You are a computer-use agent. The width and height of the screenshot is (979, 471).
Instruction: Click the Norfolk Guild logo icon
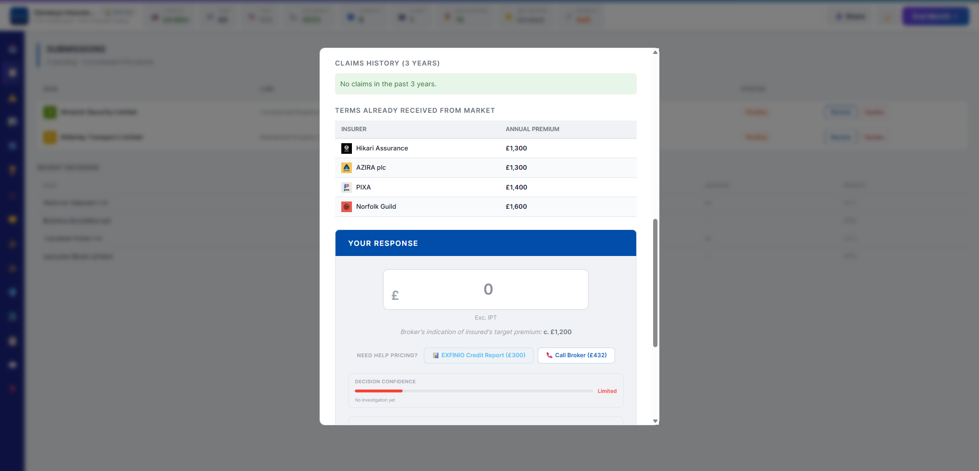click(x=347, y=207)
